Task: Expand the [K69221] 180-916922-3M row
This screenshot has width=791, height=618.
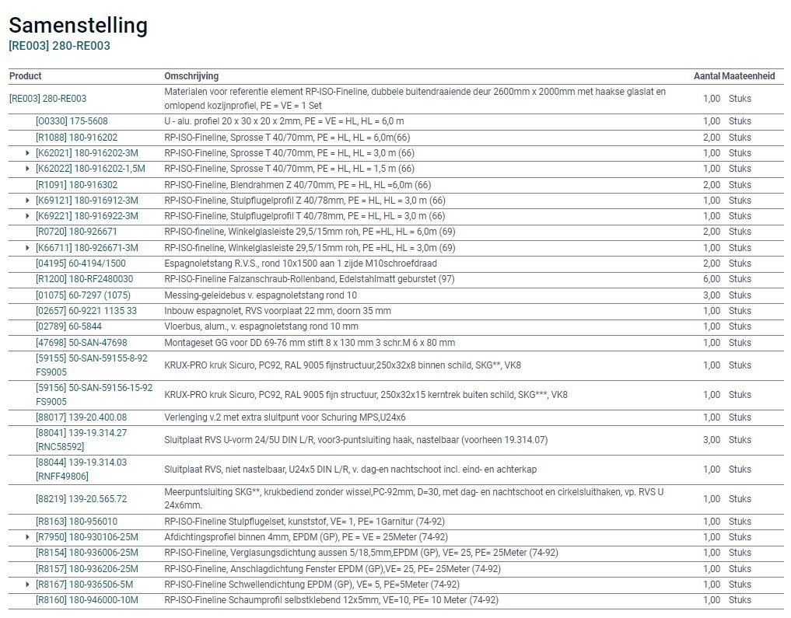Action: (x=27, y=216)
